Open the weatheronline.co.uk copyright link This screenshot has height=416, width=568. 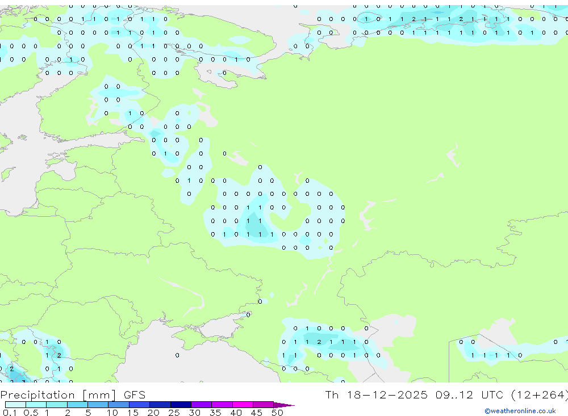pyautogui.click(x=520, y=411)
